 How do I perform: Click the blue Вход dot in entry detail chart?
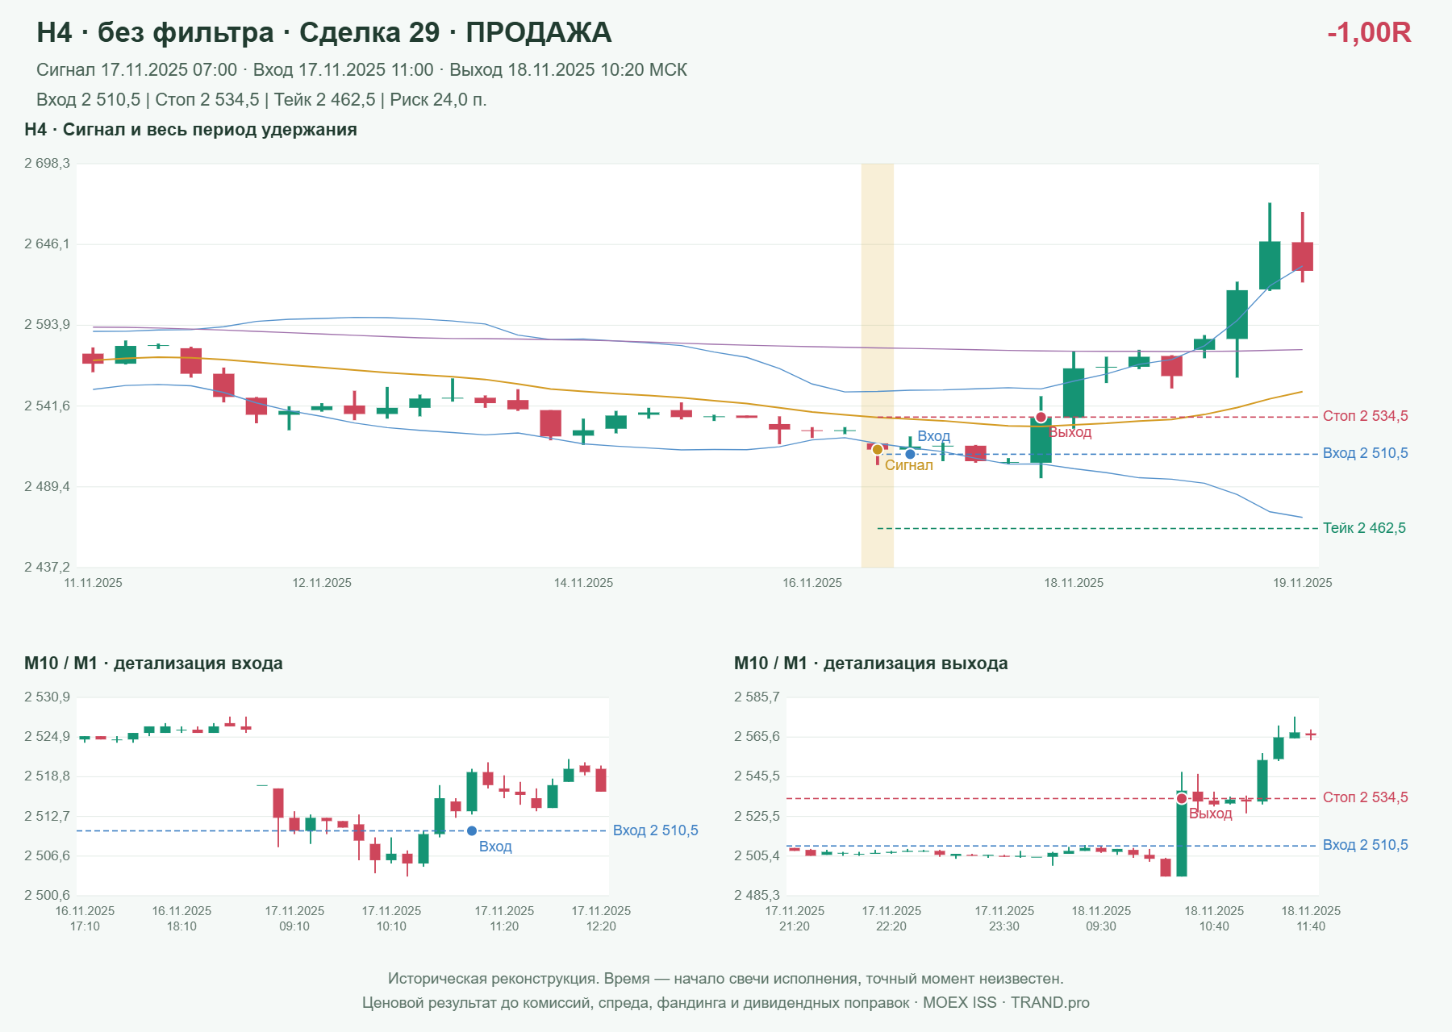[472, 830]
